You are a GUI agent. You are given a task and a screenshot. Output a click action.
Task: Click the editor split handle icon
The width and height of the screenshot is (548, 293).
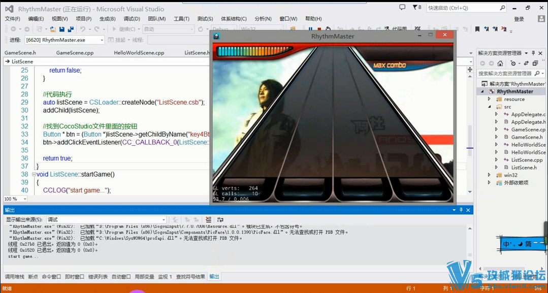coord(470,70)
